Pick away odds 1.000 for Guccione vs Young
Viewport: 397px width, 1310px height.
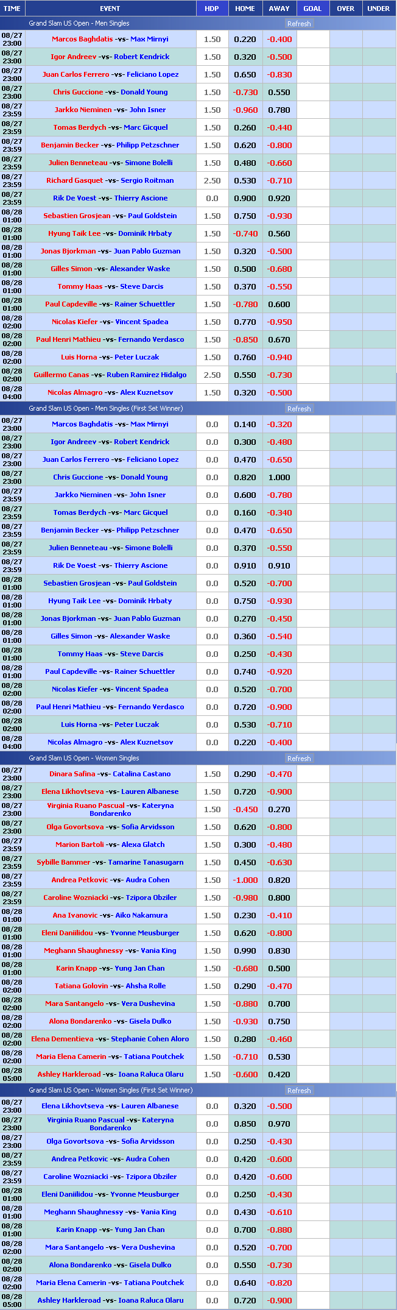(x=279, y=478)
